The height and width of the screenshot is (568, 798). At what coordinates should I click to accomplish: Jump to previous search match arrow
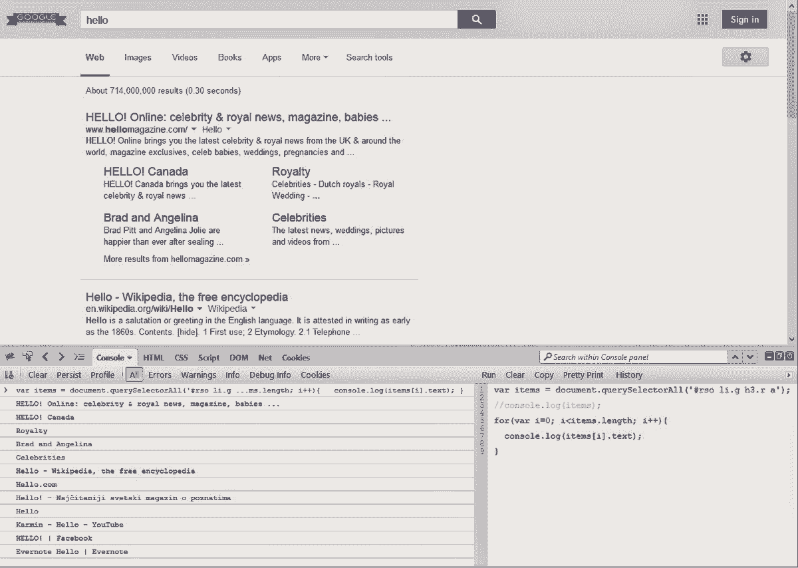click(735, 357)
